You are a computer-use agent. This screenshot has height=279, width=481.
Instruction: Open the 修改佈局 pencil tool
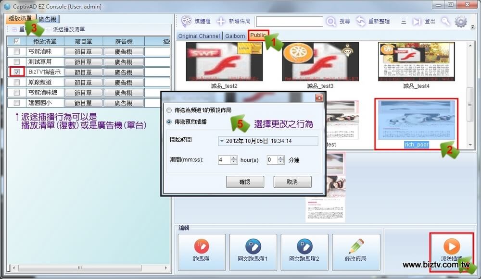click(356, 247)
